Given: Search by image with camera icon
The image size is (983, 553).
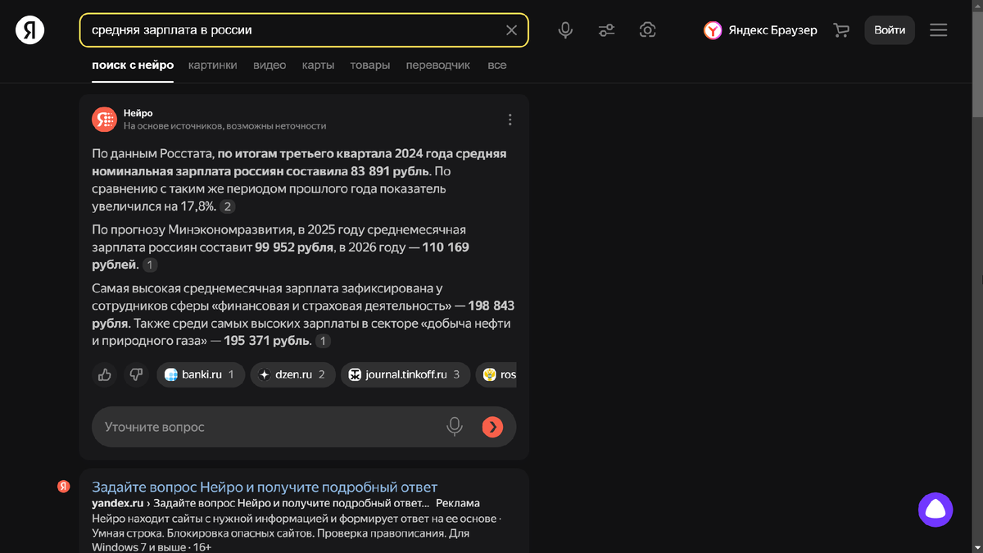Looking at the screenshot, I should tap(647, 30).
